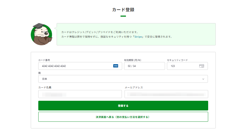The image size is (247, 133).
Task: Click the セキュリティコード label text
Action: 177,60
